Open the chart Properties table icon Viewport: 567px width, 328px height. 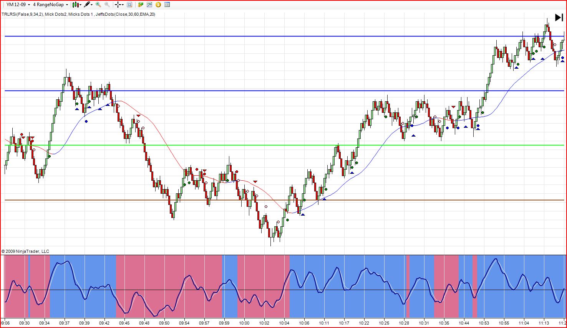167,5
